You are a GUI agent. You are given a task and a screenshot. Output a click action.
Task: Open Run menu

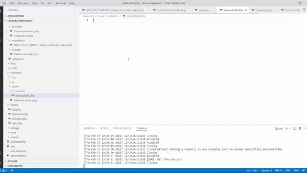(50, 3)
